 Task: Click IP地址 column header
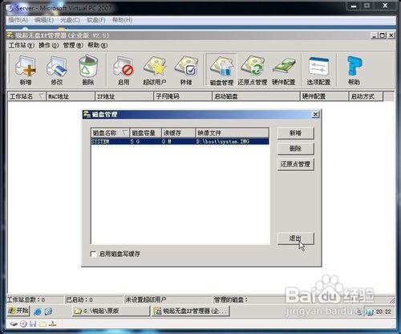pyautogui.click(x=124, y=96)
